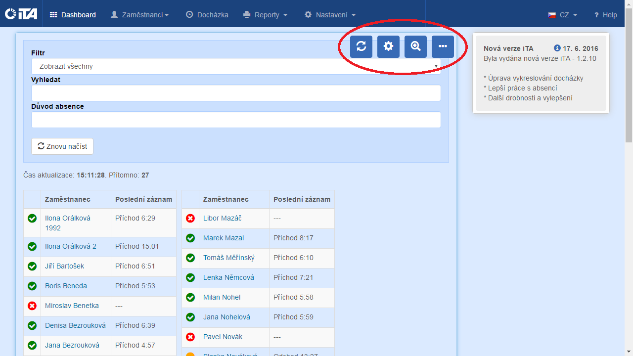633x356 pixels.
Task: Select the zoom-in magnifier icon
Action: [x=415, y=46]
